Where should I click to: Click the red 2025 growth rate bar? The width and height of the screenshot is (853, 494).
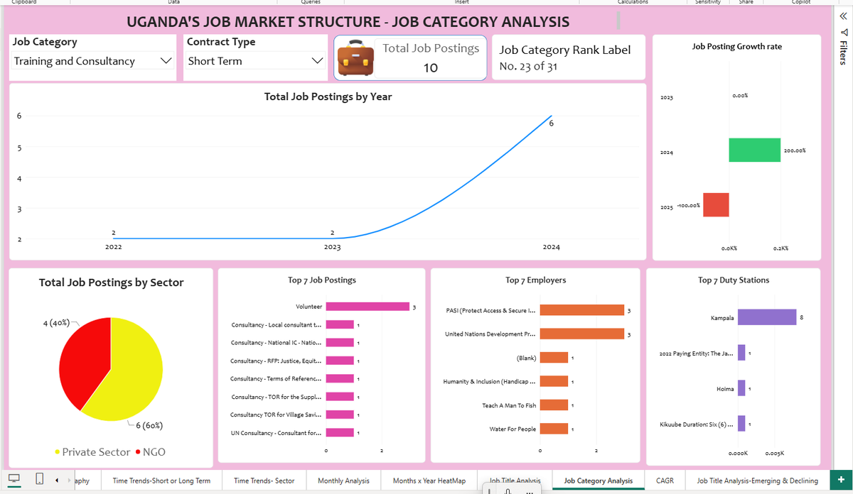(716, 204)
